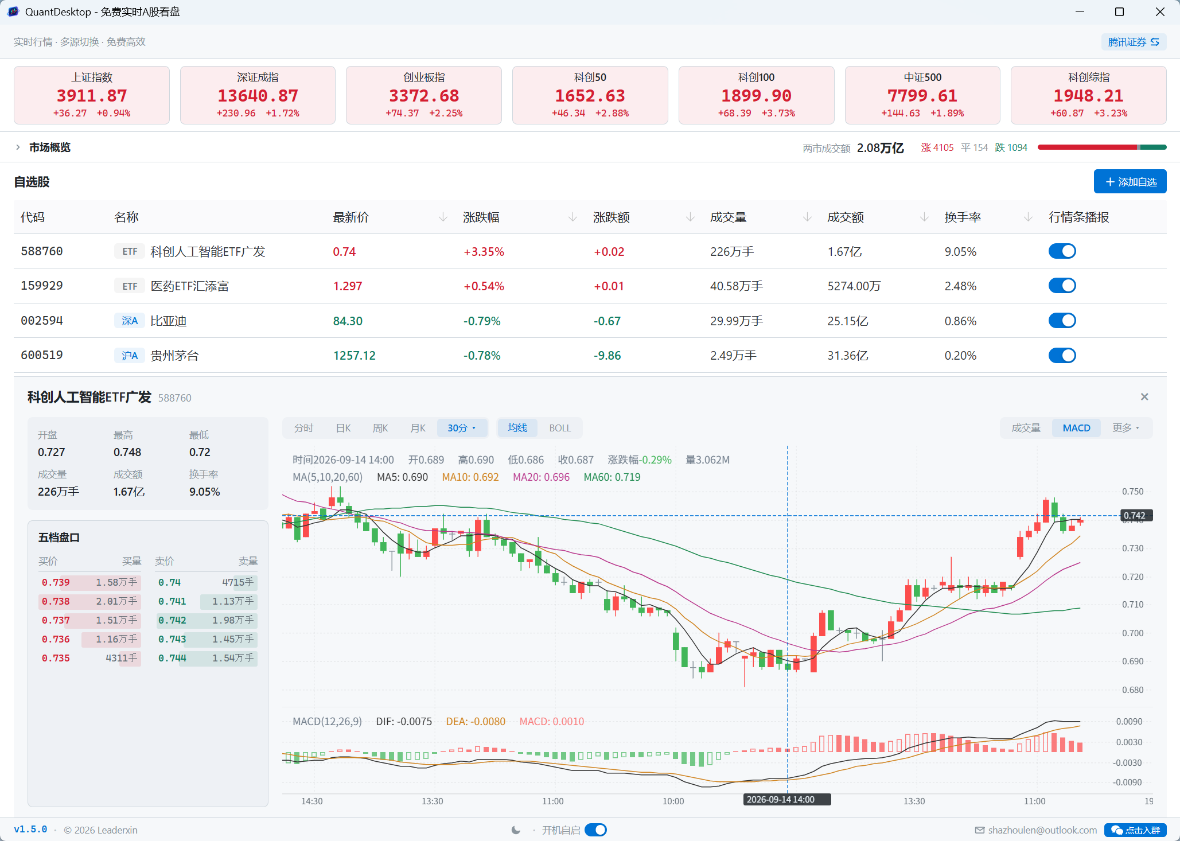
Task: Toggle 行情条播报 for 医药ETF汇添富
Action: [x=1062, y=286]
